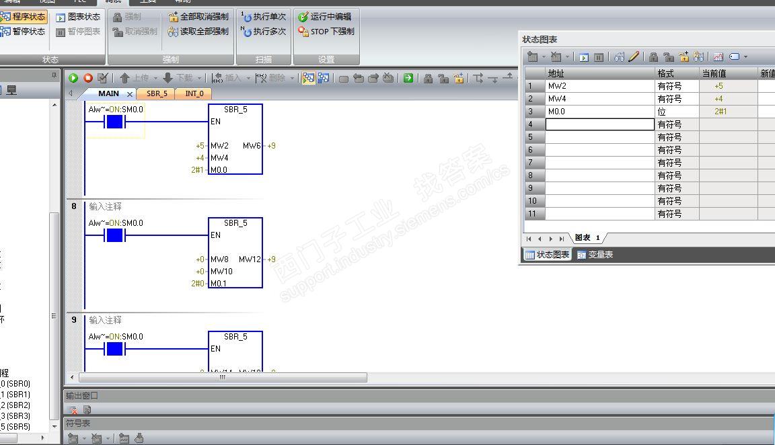
Task: Click 执行单次 scan button
Action: click(x=264, y=17)
